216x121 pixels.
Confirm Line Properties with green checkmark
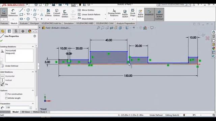point(1,41)
